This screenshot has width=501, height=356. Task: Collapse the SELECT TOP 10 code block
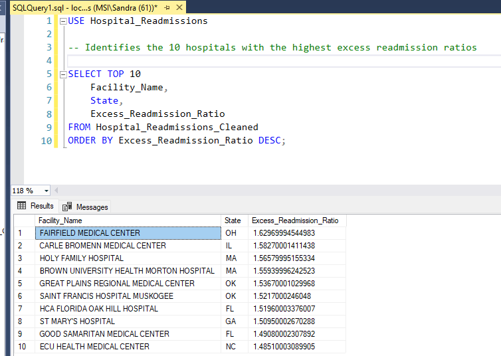63,74
